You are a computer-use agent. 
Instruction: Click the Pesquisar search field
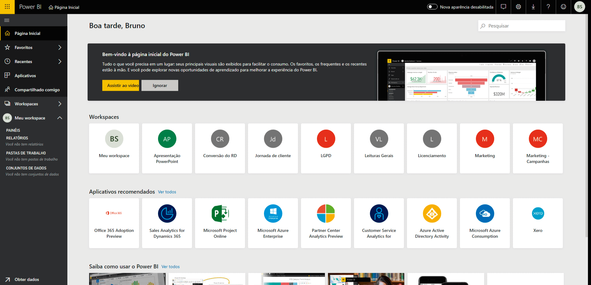(521, 26)
